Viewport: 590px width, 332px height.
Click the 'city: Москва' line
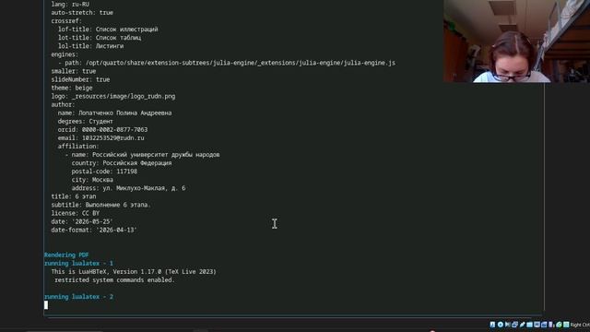point(92,180)
